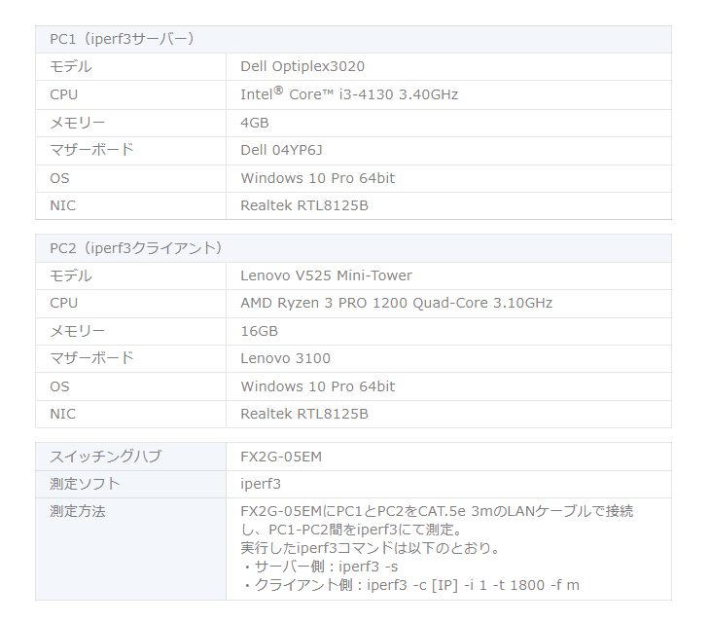This screenshot has width=710, height=623.
Task: Click the クライアント側 iperf3 -c command line
Action: pos(410,585)
